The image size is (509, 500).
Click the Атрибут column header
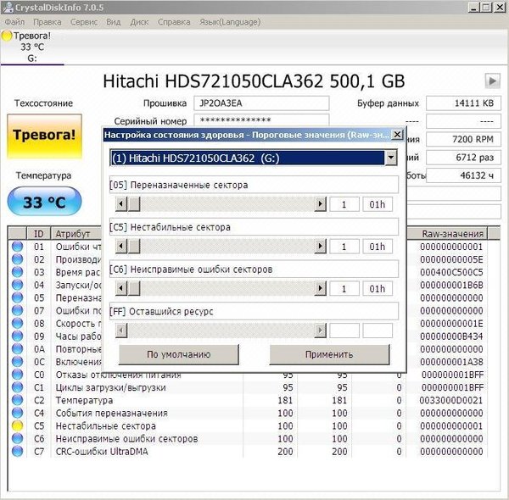(72, 234)
